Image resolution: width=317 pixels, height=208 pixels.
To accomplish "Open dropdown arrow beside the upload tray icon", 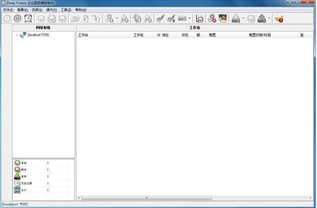I will 269,18.
